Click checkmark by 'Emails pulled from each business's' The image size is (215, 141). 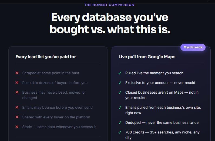click(120, 108)
